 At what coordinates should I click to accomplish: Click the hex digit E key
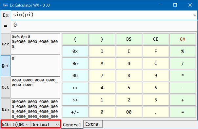click(129, 51)
